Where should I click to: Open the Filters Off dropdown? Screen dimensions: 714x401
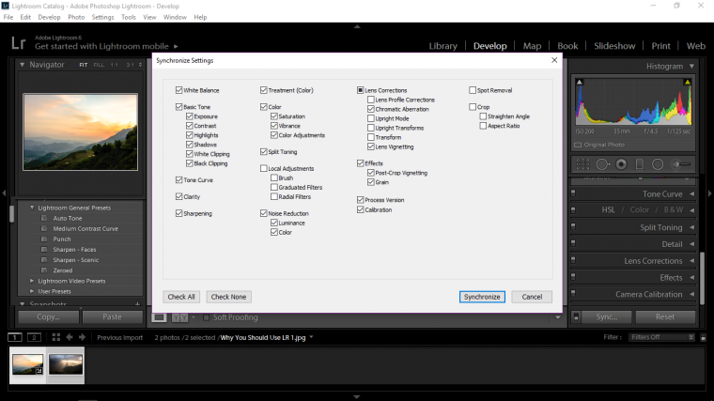(x=662, y=337)
